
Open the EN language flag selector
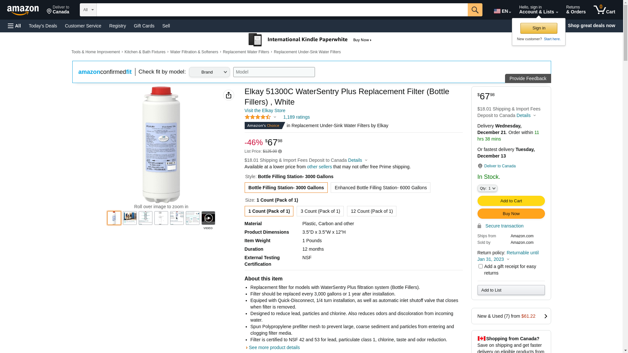pyautogui.click(x=502, y=11)
